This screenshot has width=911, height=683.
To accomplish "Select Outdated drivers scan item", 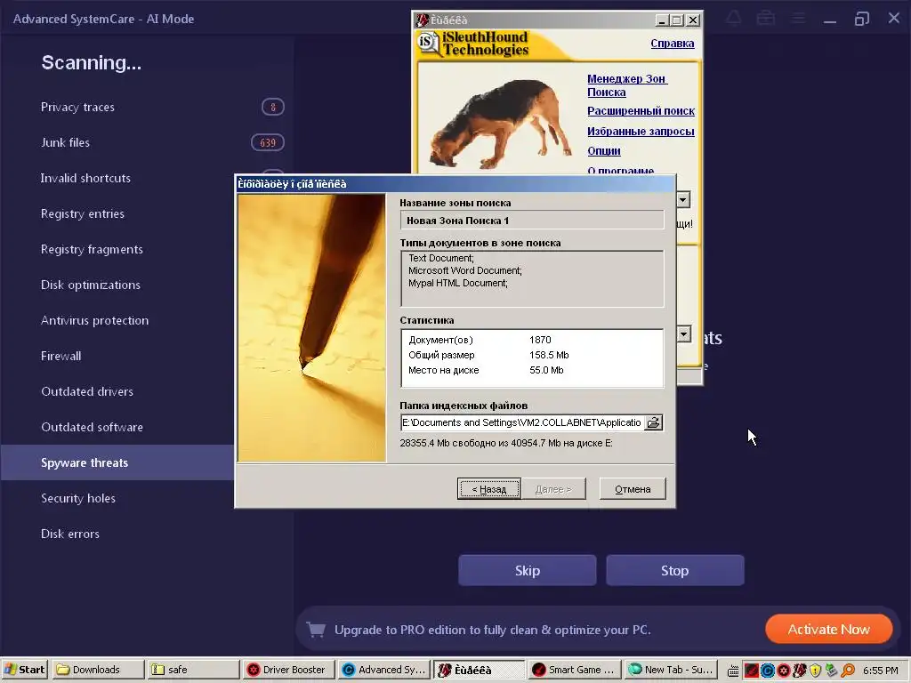I will (x=86, y=391).
